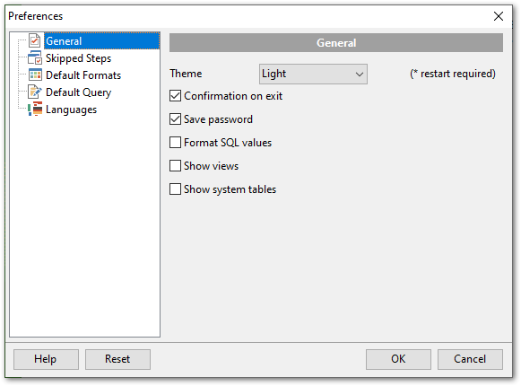The width and height of the screenshot is (521, 386).
Task: Uncheck the Save password checkbox
Action: coord(175,119)
